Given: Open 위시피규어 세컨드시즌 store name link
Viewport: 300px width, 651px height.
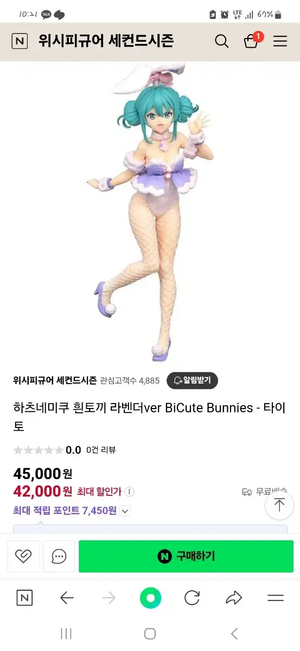Looking at the screenshot, I should point(55,380).
